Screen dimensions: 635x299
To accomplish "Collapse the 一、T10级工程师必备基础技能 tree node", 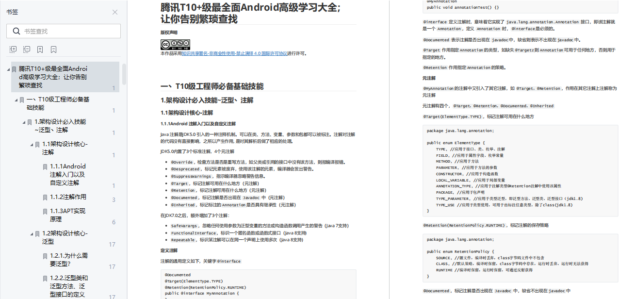I will click(16, 100).
